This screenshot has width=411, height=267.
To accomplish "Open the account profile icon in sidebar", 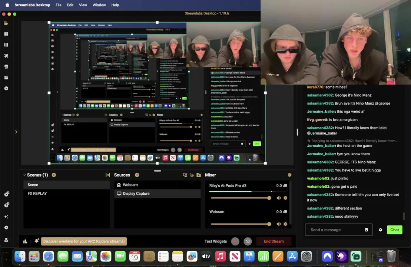I will (6, 240).
